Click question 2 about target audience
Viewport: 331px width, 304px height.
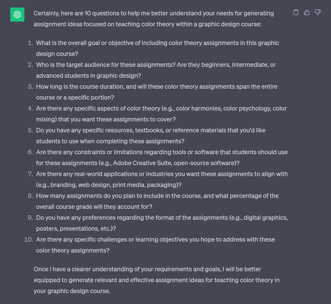[x=156, y=70]
